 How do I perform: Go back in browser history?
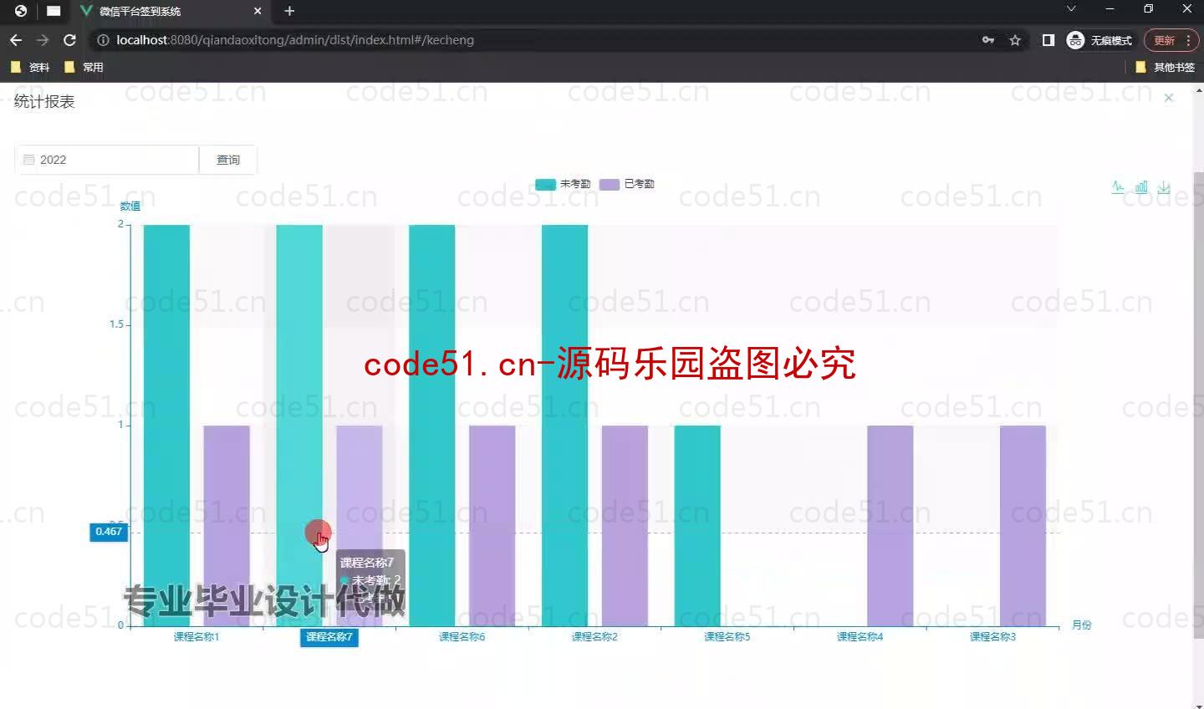(16, 40)
